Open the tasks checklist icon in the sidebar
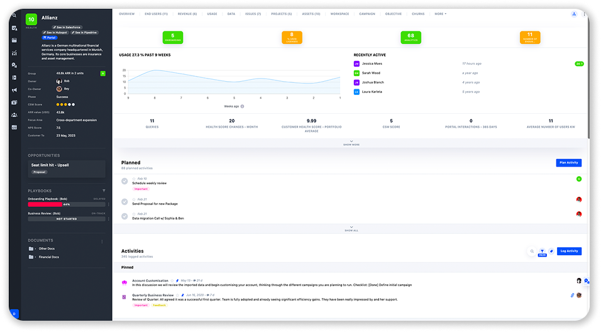The height and width of the screenshot is (332, 601). coord(14,28)
